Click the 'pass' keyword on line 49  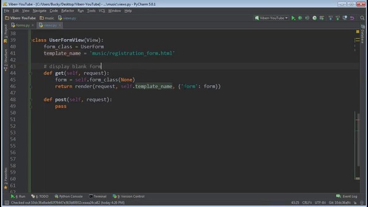[61, 106]
